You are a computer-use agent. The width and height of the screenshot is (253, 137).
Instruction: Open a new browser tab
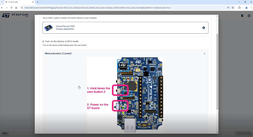[x=37, y=2]
